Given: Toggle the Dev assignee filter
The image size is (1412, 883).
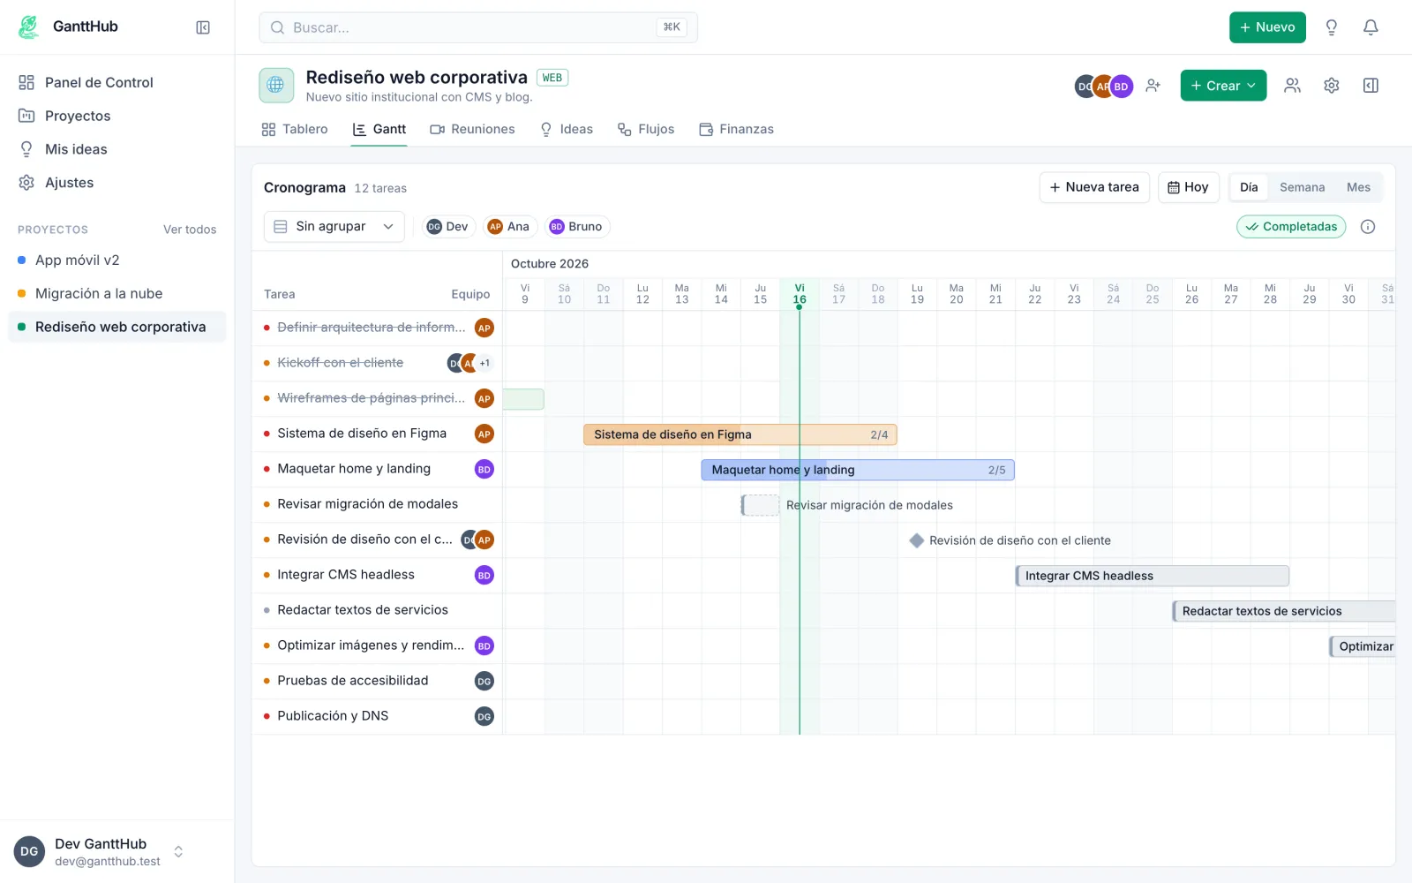Looking at the screenshot, I should point(448,227).
